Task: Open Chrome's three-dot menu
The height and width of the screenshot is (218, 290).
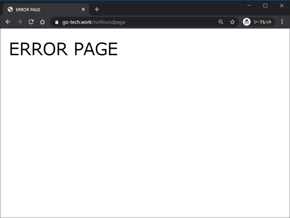Action: [x=282, y=22]
